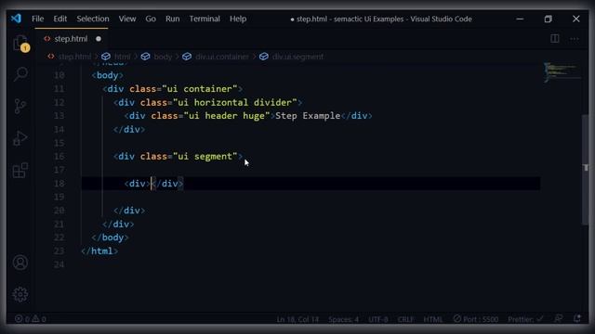Close unsaved step.html tab dot

99,39
